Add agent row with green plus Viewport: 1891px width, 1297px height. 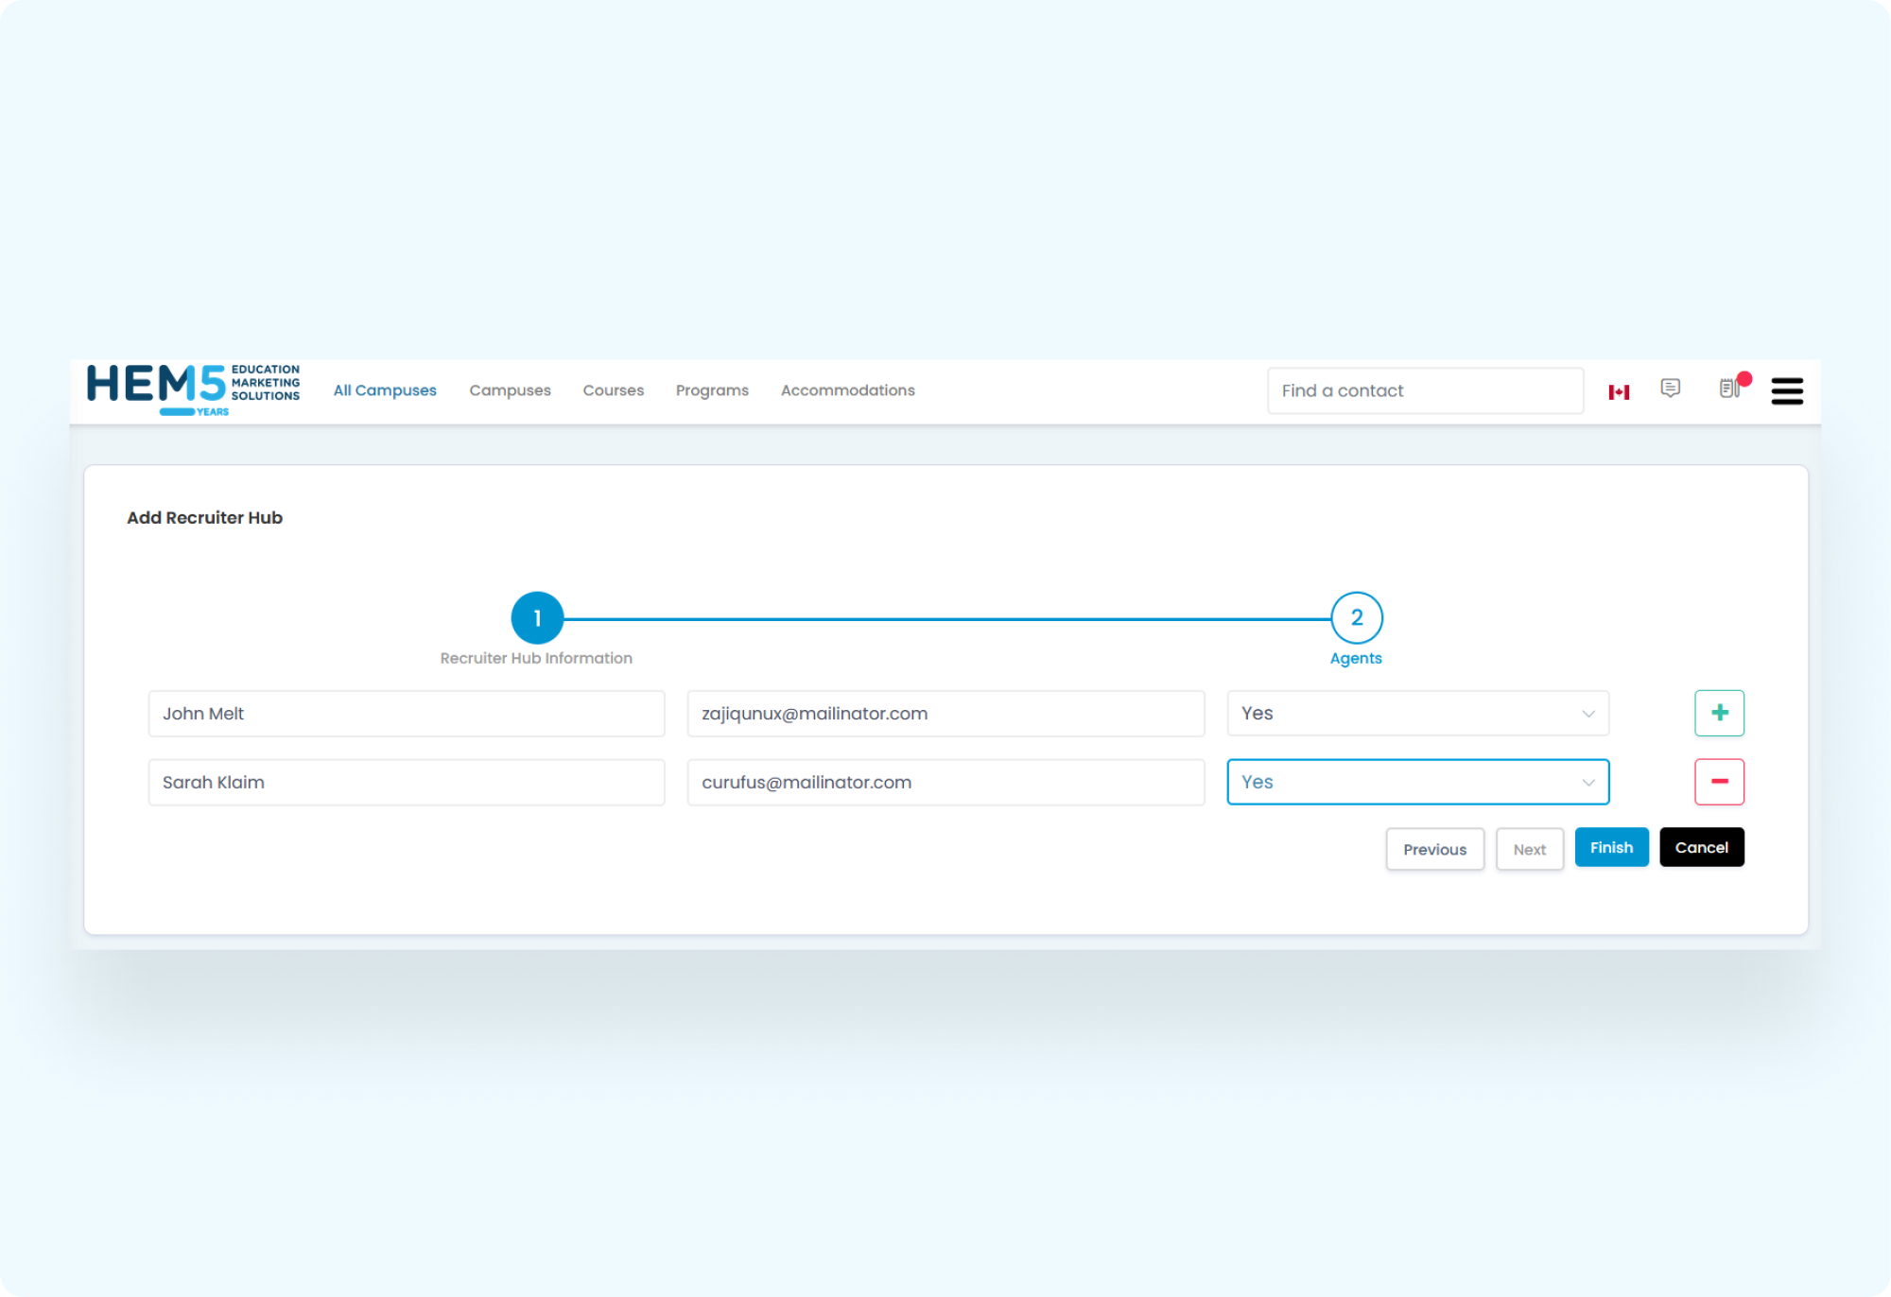(x=1719, y=713)
